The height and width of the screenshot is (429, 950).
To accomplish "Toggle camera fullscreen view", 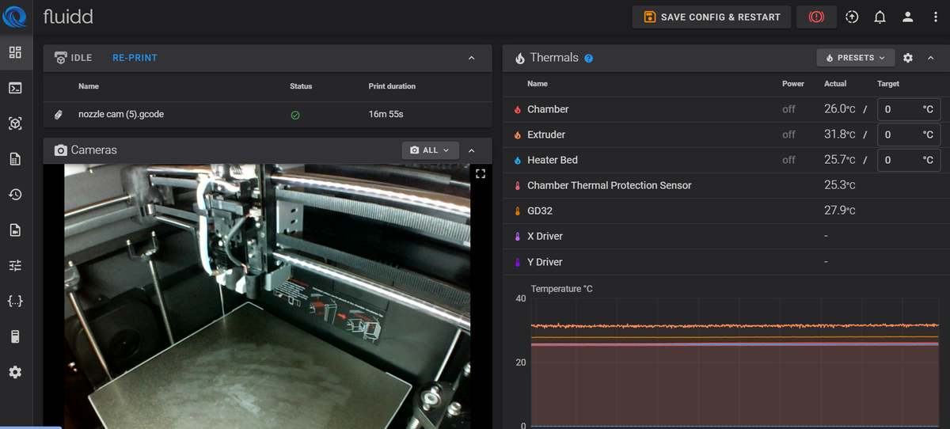I will [x=481, y=173].
